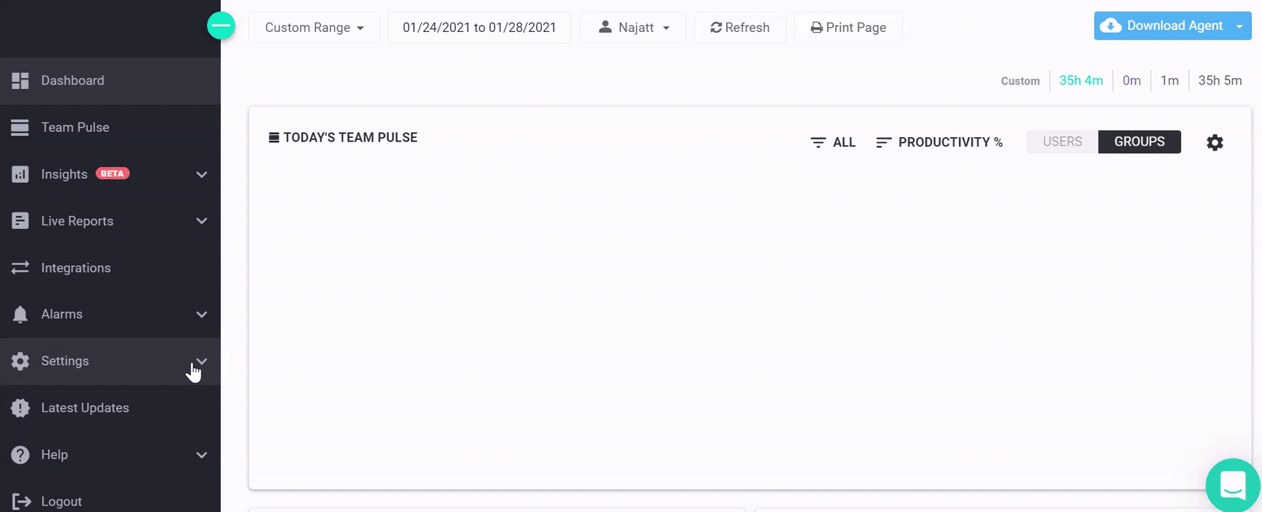Collapse sidebar with green minus button
The height and width of the screenshot is (512, 1262).
tap(221, 26)
